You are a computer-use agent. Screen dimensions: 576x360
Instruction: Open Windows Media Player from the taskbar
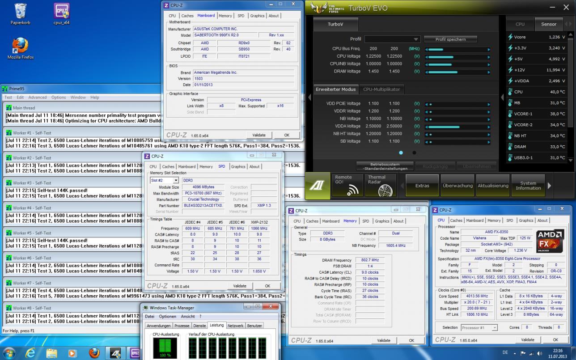73,353
